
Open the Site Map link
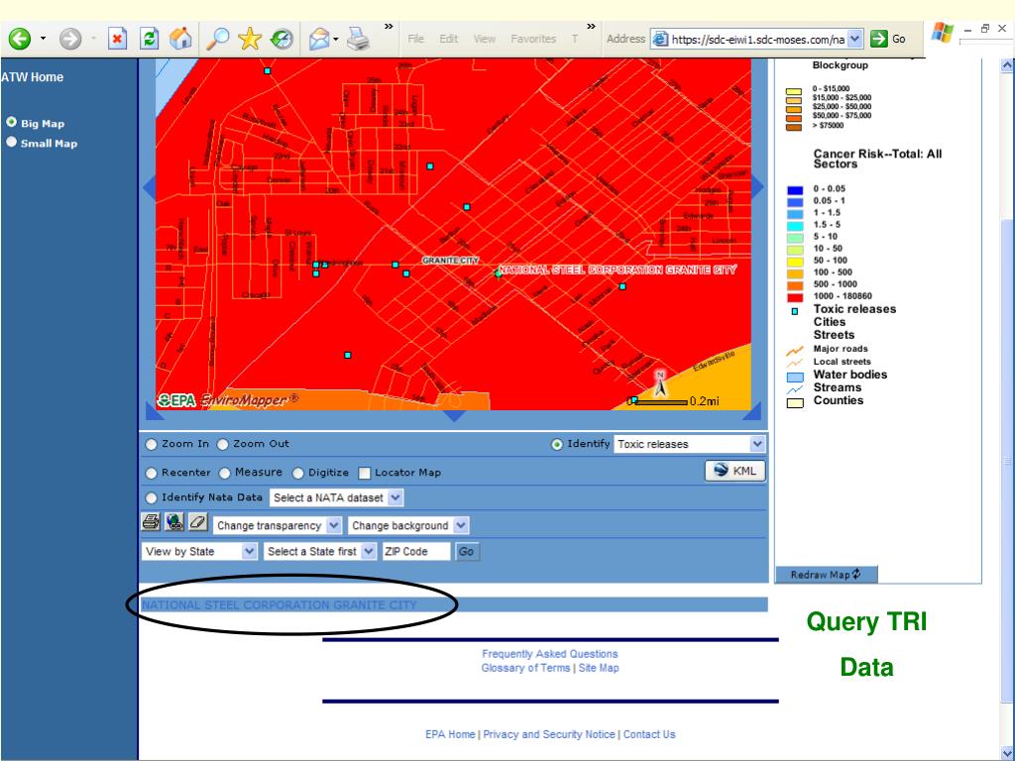click(598, 668)
